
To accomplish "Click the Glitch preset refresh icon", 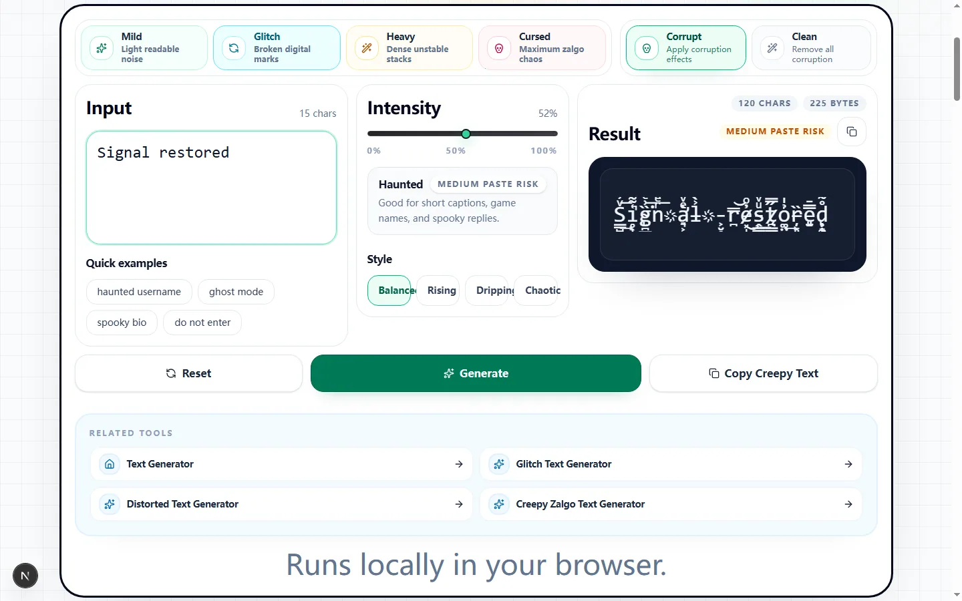I will pyautogui.click(x=234, y=48).
